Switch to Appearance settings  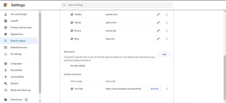pos(19,34)
